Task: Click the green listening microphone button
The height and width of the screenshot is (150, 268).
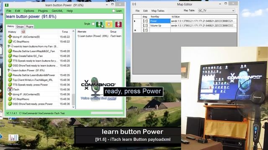Action: click(99, 24)
